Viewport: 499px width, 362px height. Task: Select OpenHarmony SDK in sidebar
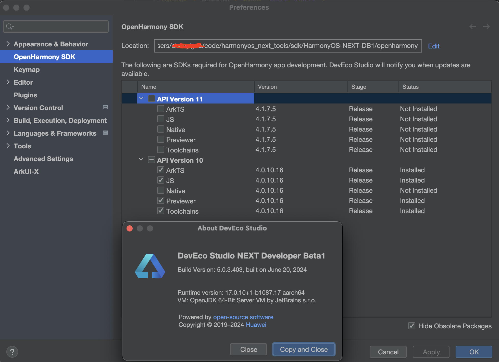[56, 57]
